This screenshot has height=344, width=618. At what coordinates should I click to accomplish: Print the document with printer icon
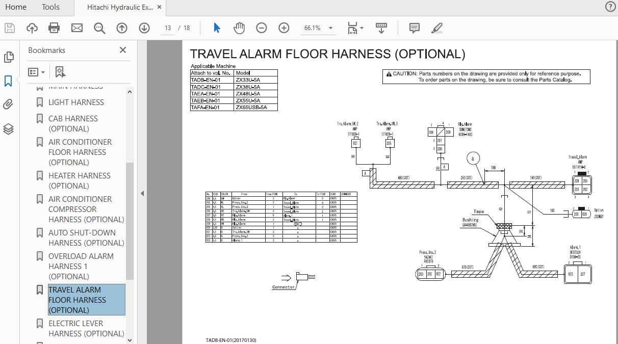pos(54,28)
